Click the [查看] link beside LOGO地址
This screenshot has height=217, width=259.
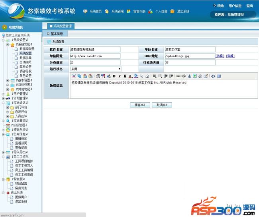pos(230,56)
